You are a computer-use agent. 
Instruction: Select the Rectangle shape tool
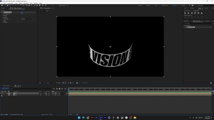[27, 5]
